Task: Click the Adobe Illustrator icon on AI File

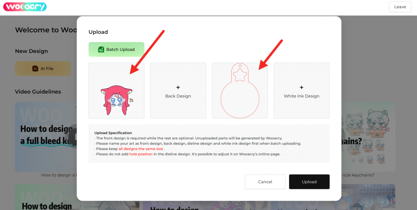Action: [35, 69]
